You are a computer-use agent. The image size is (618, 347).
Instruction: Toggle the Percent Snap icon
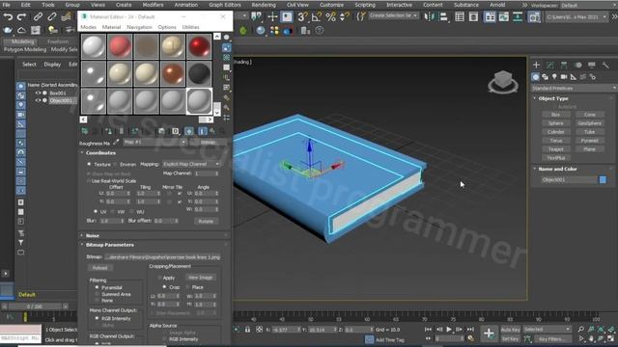[x=330, y=16]
